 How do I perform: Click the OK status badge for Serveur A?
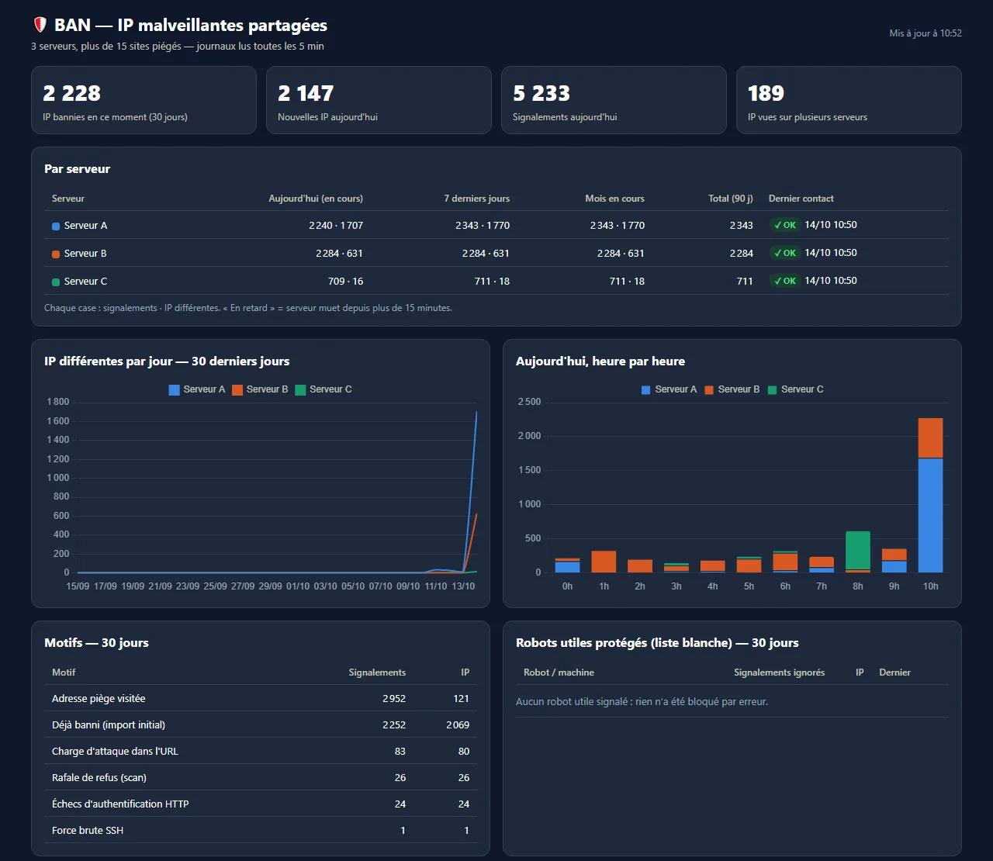coord(785,225)
